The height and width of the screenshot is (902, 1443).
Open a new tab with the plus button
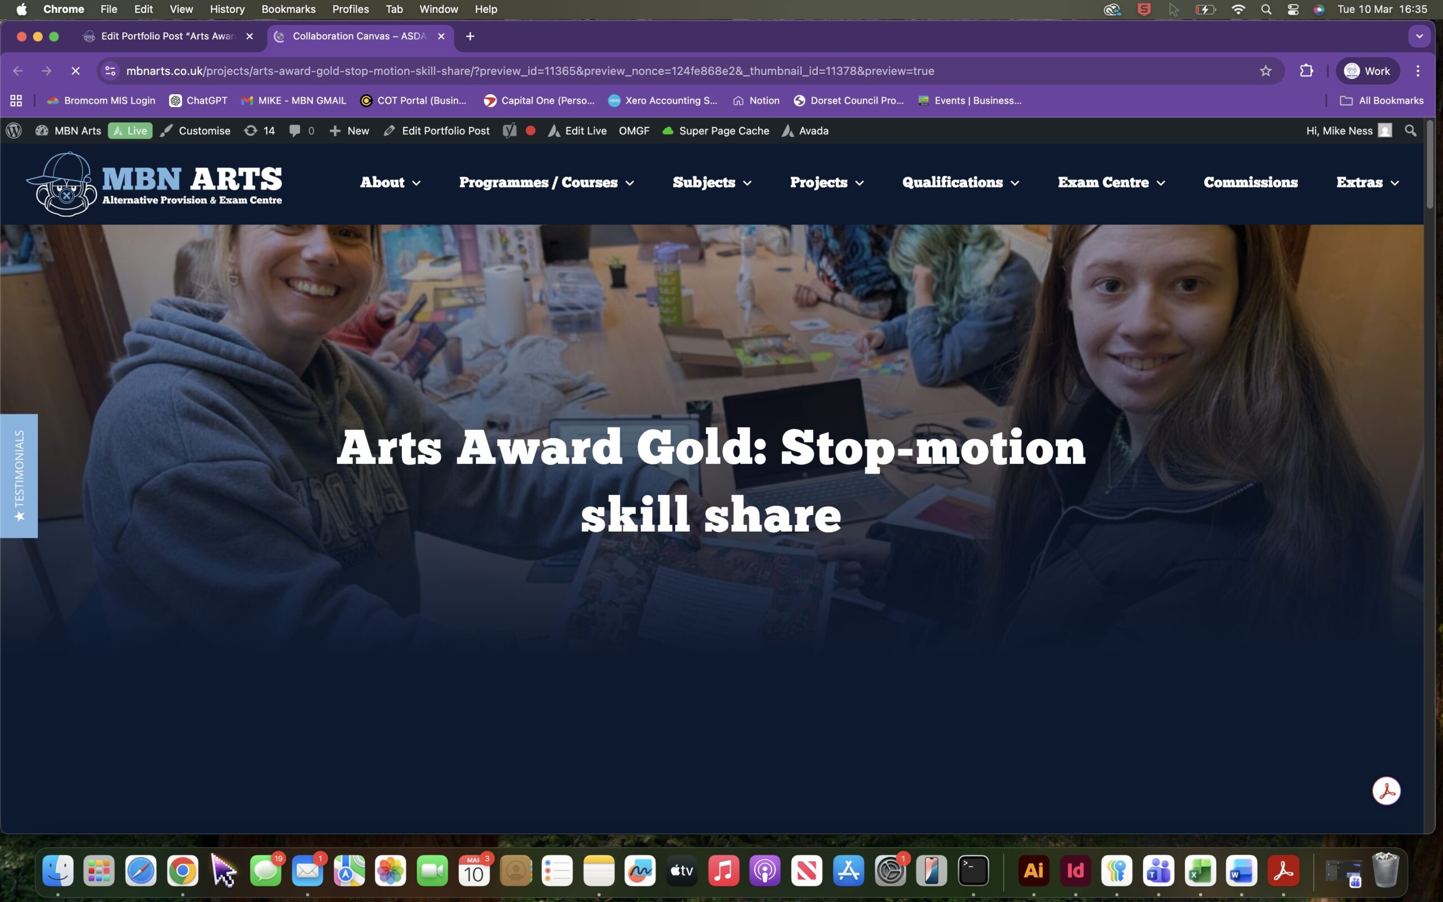tap(470, 37)
